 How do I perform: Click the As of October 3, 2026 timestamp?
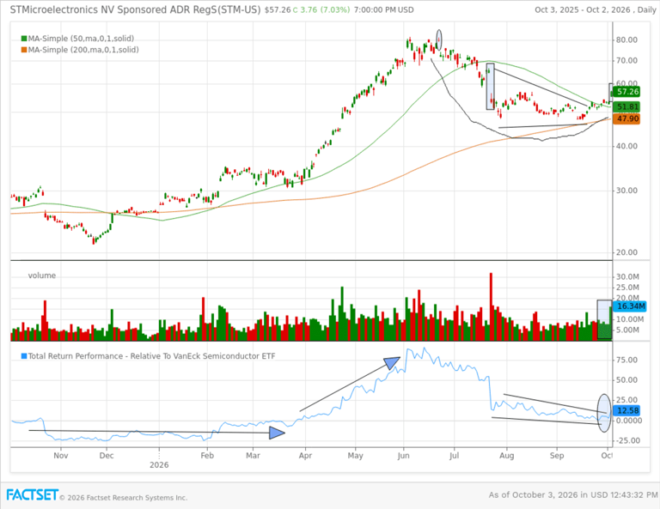tap(572, 495)
